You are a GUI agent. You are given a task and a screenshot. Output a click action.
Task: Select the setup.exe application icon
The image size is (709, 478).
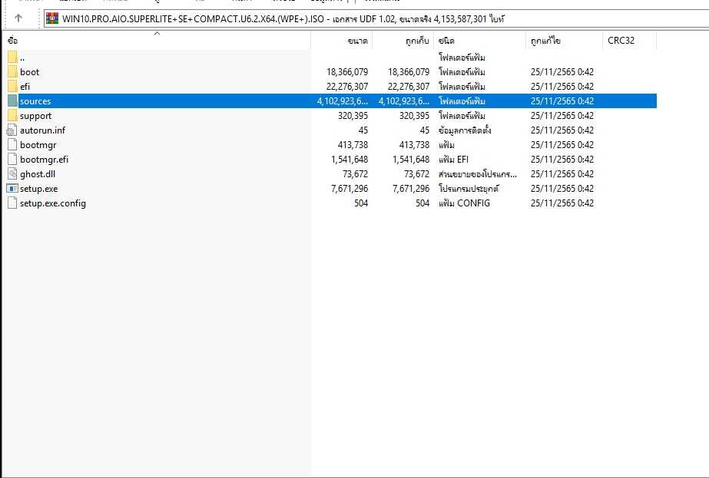point(12,189)
